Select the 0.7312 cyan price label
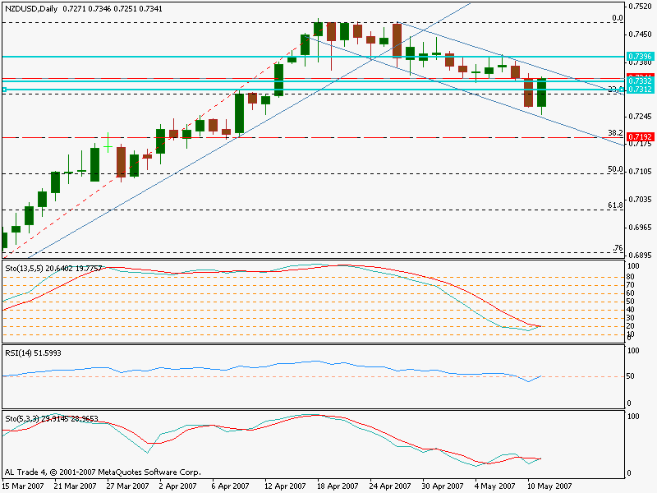Screen dimensions: 657x493 [640, 90]
